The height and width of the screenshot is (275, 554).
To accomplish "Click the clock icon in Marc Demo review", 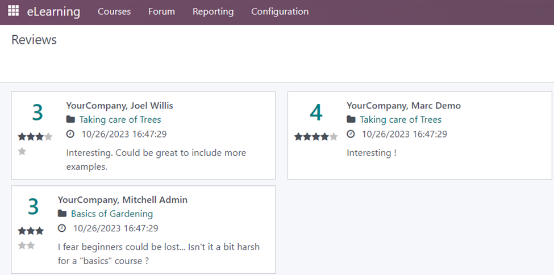I will click(351, 134).
